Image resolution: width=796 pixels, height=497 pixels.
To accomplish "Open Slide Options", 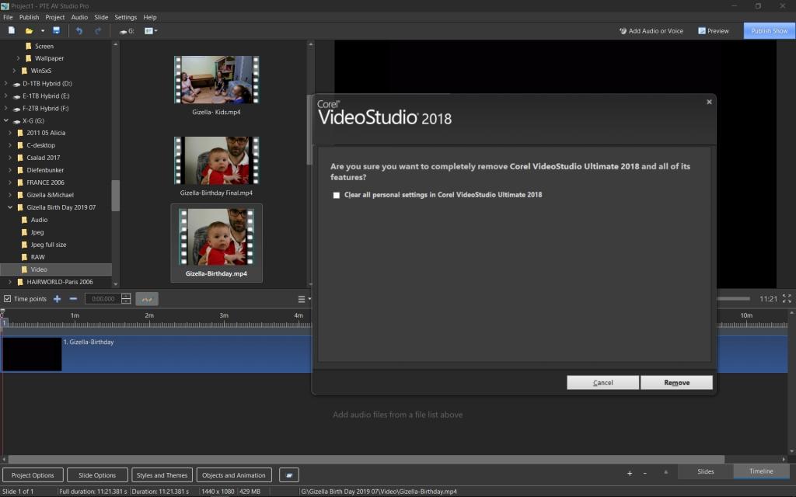I will click(97, 475).
